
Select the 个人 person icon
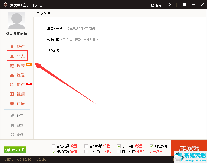tap(12, 56)
